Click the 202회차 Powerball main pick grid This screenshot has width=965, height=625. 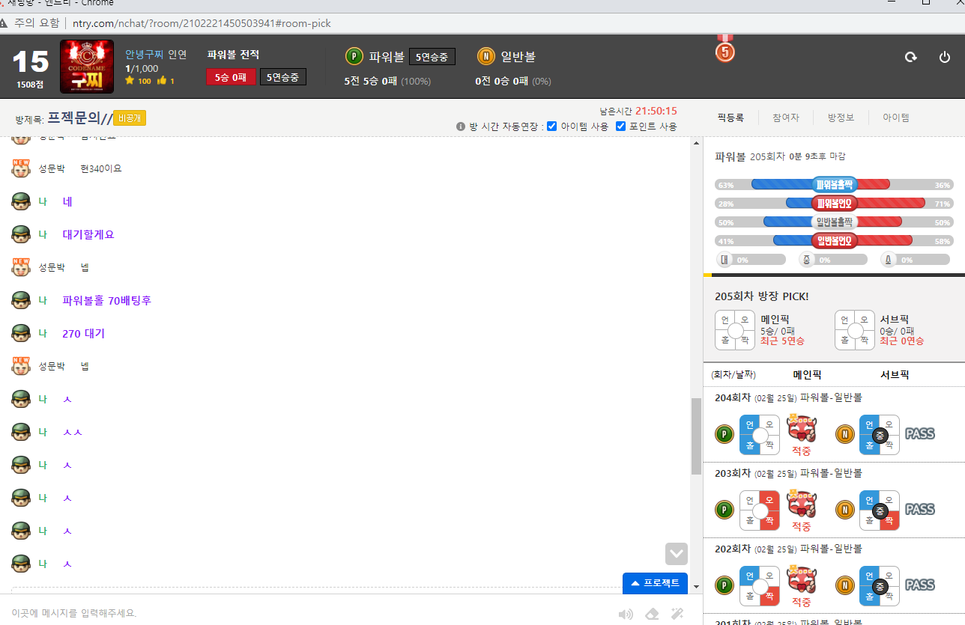click(x=760, y=586)
